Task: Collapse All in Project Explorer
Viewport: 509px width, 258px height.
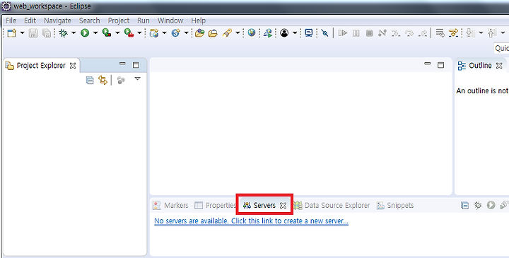Action: pos(90,80)
